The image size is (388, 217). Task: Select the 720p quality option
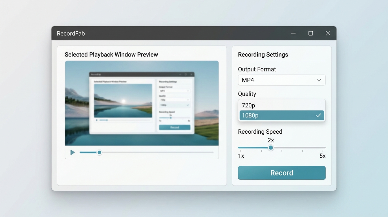(x=282, y=105)
